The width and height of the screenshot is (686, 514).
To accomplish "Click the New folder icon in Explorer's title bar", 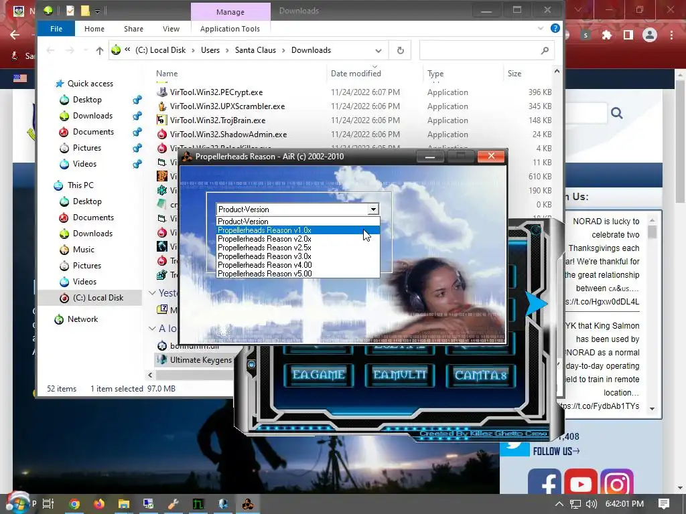I will [x=85, y=11].
